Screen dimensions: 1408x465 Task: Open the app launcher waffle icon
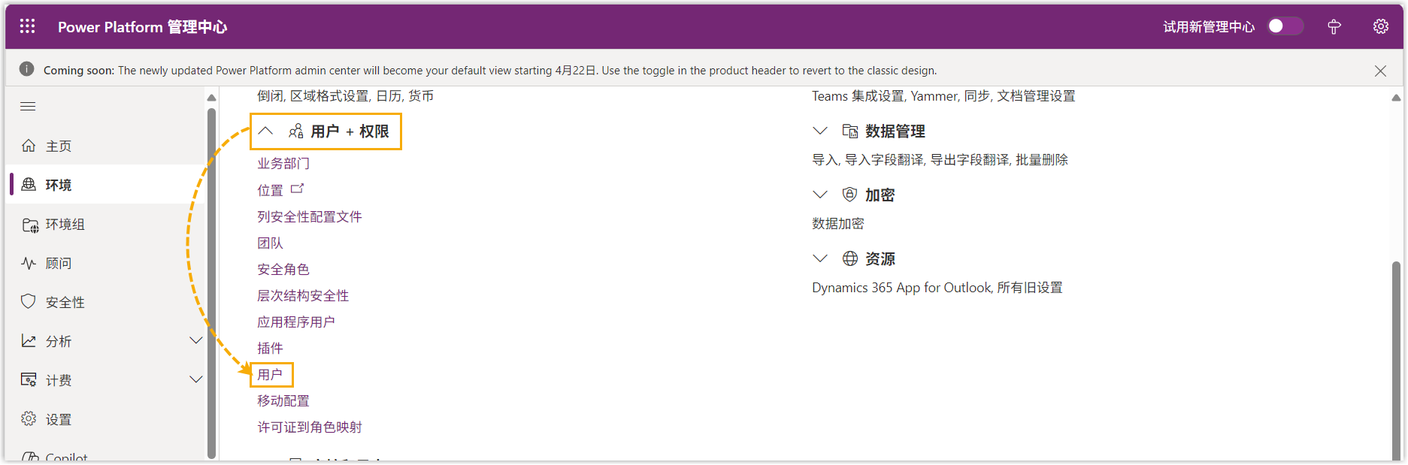[x=28, y=26]
